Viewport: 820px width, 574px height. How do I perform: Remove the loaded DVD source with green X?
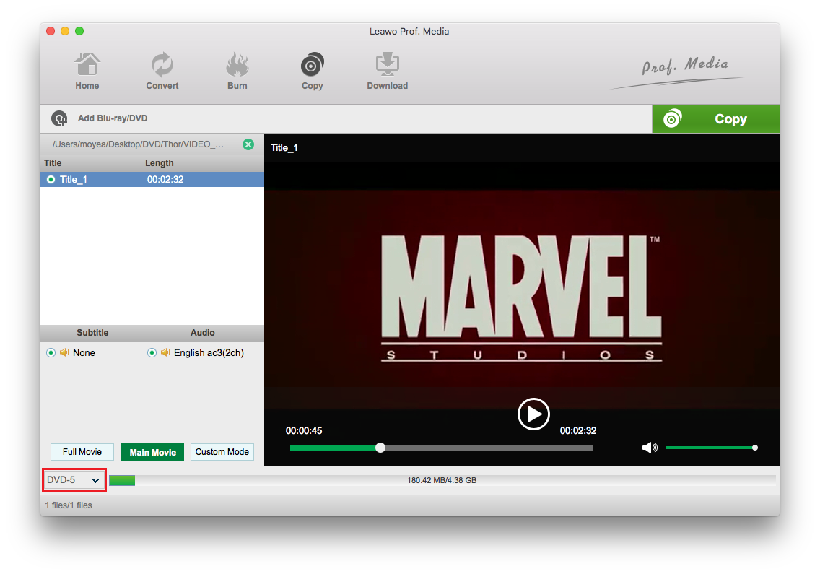point(248,144)
